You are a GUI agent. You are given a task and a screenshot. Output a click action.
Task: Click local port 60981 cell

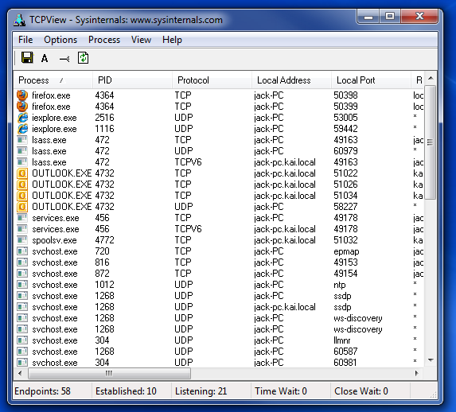[345, 363]
